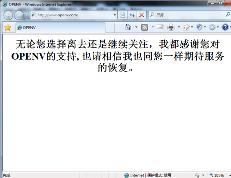
Task: Change the 105% zoom level
Action: pos(217,175)
